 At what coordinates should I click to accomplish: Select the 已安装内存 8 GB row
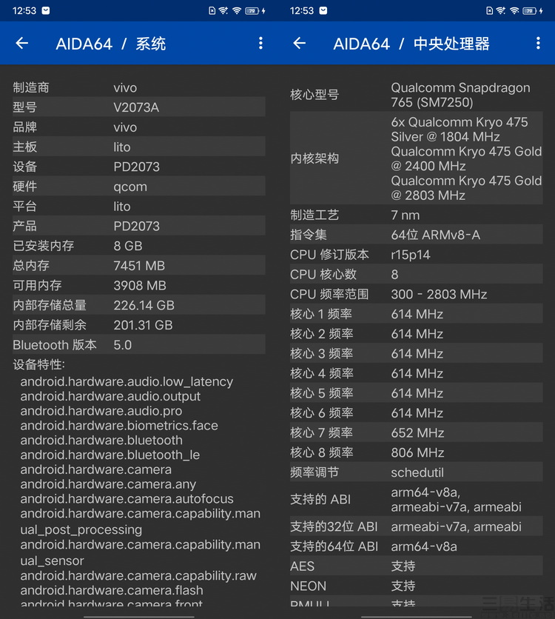[x=139, y=246]
